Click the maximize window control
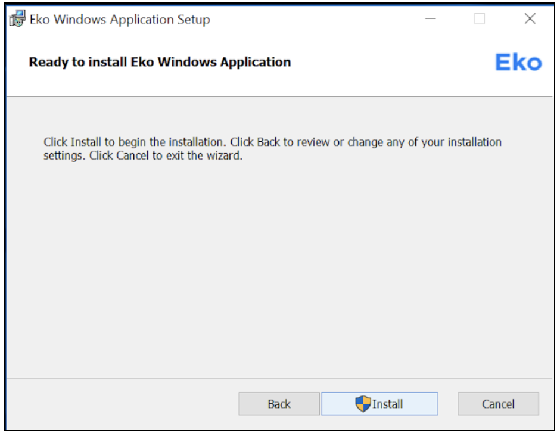Image resolution: width=560 pixels, height=436 pixels. pos(478,19)
